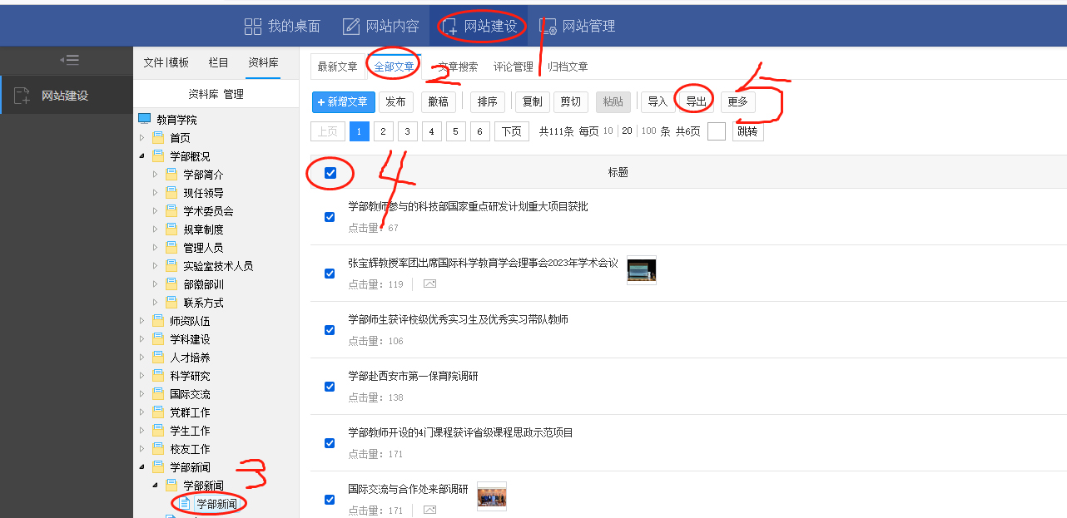Uncheck the 学部赴西安市第一保育院调研 article checkbox
1067x518 pixels.
(330, 387)
